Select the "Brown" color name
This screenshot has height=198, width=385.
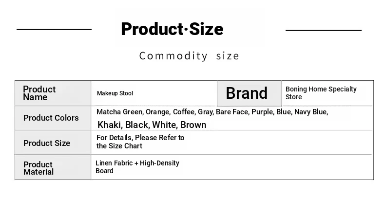pos(193,125)
